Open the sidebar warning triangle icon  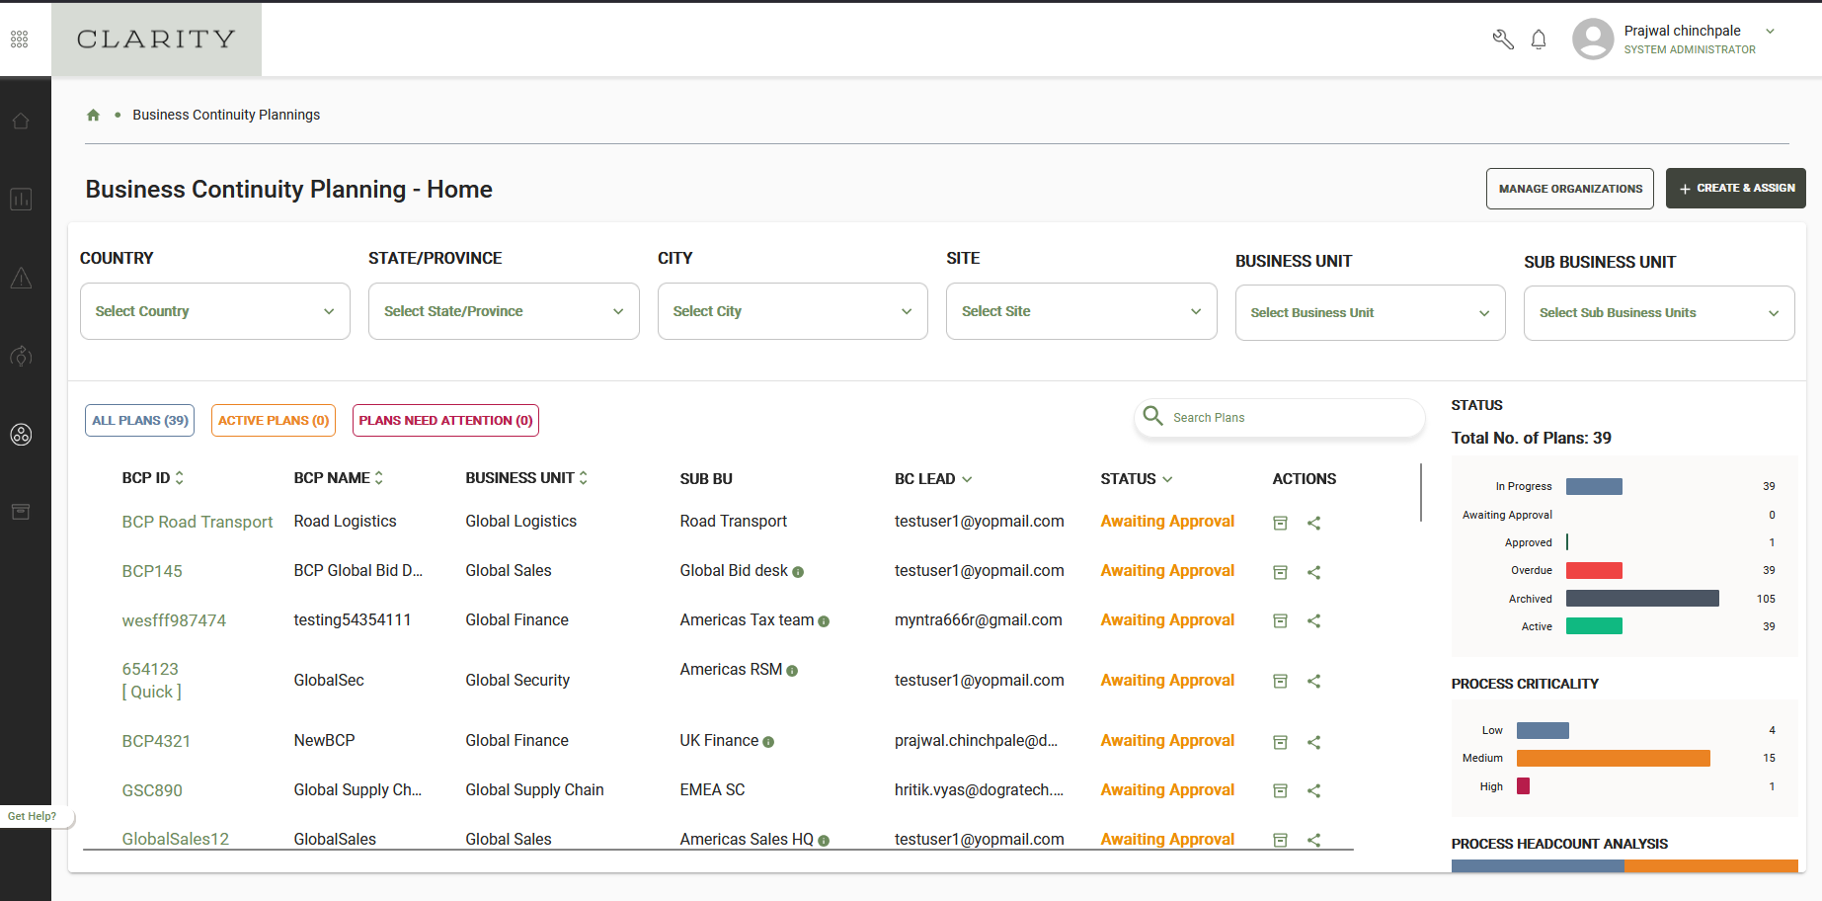pos(21,279)
